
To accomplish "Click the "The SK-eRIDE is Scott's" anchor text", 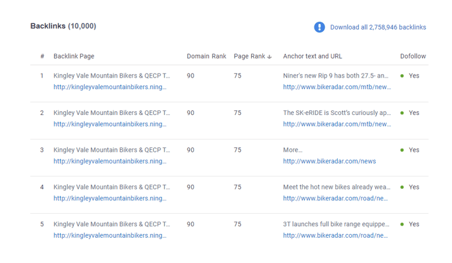I will (x=336, y=112).
